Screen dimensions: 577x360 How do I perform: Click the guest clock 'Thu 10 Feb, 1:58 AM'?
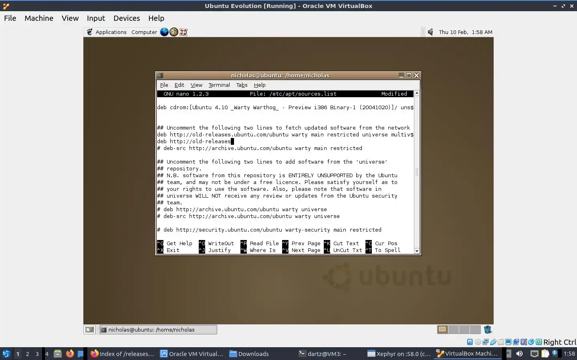466,32
